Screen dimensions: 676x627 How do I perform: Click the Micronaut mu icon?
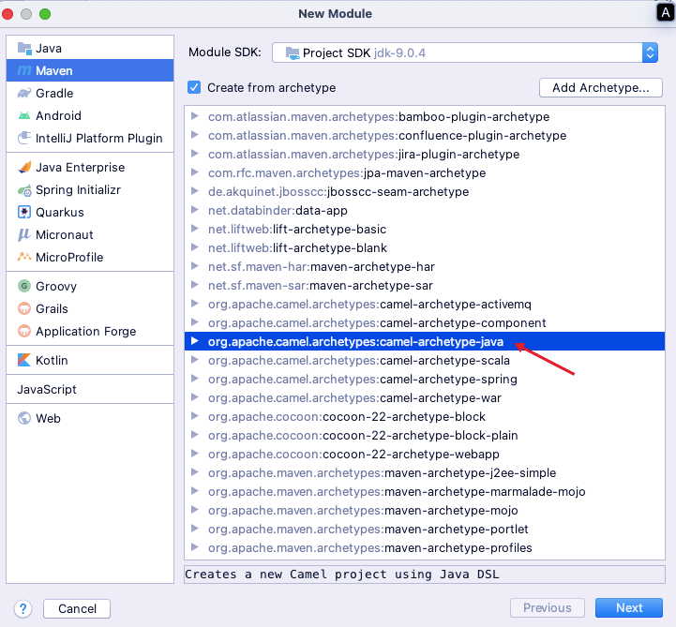(x=24, y=234)
